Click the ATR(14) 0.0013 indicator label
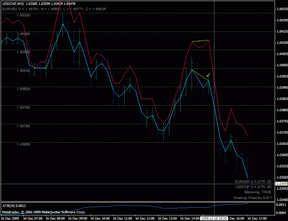 pos(14,206)
